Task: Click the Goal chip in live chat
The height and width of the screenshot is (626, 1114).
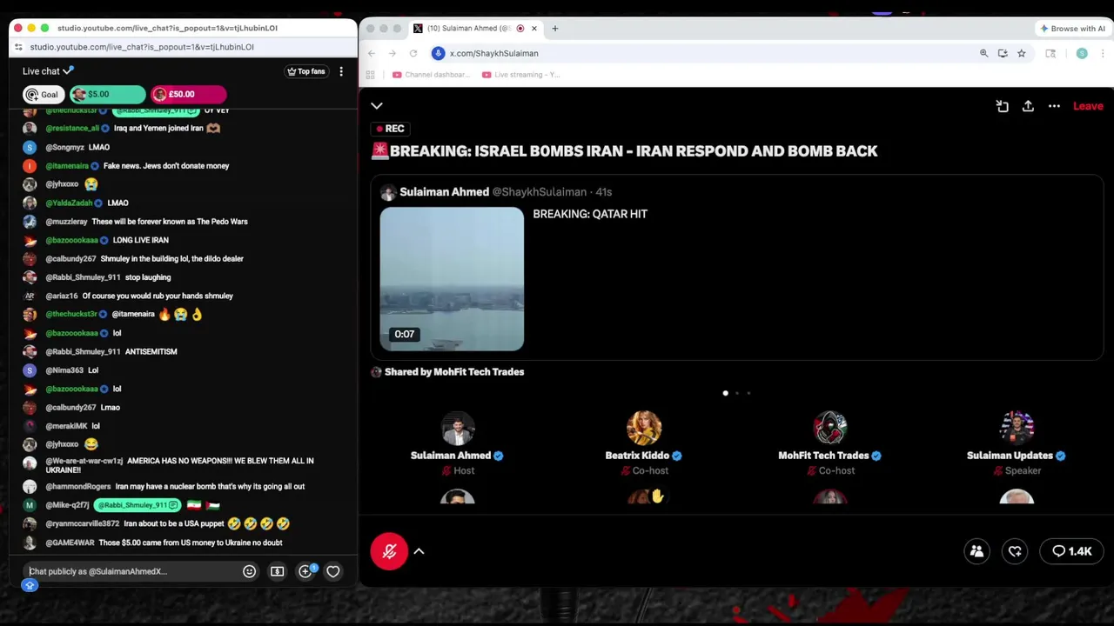Action: point(42,94)
